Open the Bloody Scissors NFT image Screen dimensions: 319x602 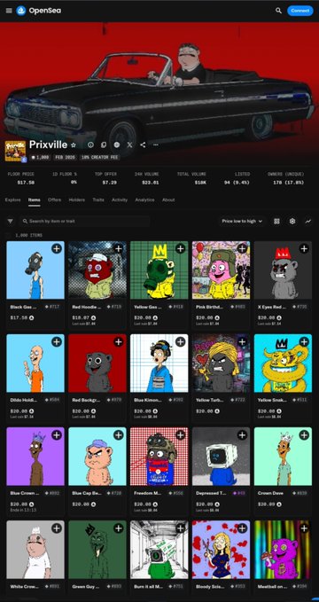point(222,550)
